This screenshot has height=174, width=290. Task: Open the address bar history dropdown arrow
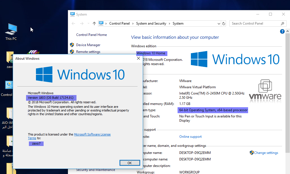click(x=219, y=23)
